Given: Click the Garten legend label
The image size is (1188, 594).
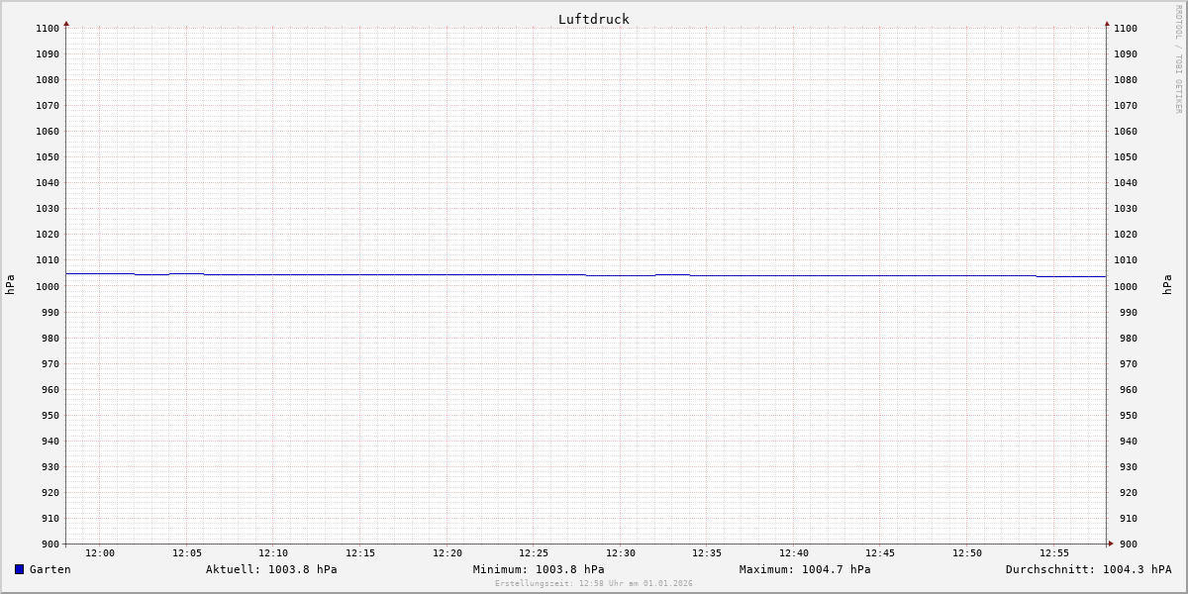Looking at the screenshot, I should point(49,569).
